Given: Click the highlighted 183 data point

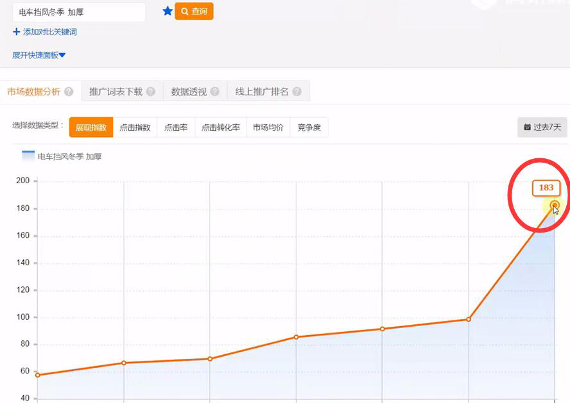Looking at the screenshot, I should 555,206.
